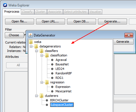The width and height of the screenshot is (136, 112).
Task: Select the clusterers label
Action: pyautogui.click(x=52, y=96)
